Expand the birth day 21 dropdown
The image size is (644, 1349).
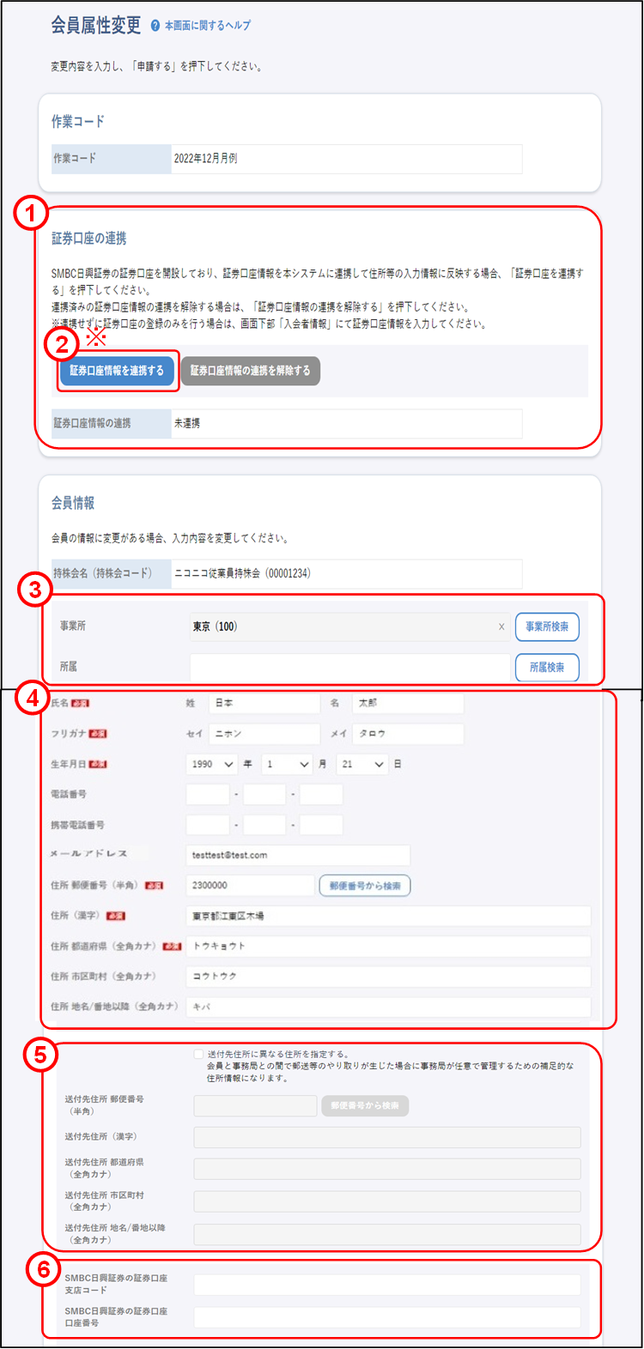click(362, 764)
